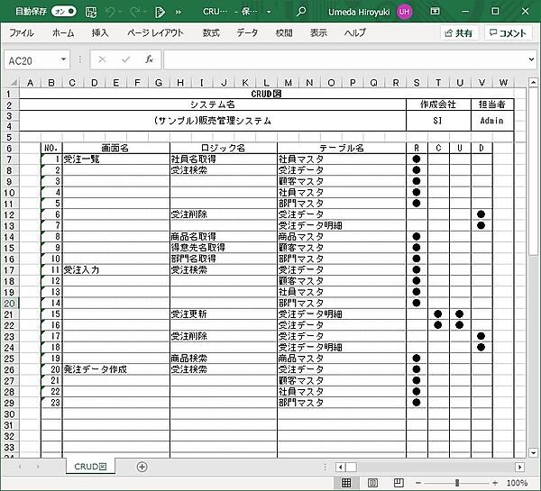This screenshot has height=491, width=541.
Task: Open the ホーム ribbon tab
Action: coord(63,33)
